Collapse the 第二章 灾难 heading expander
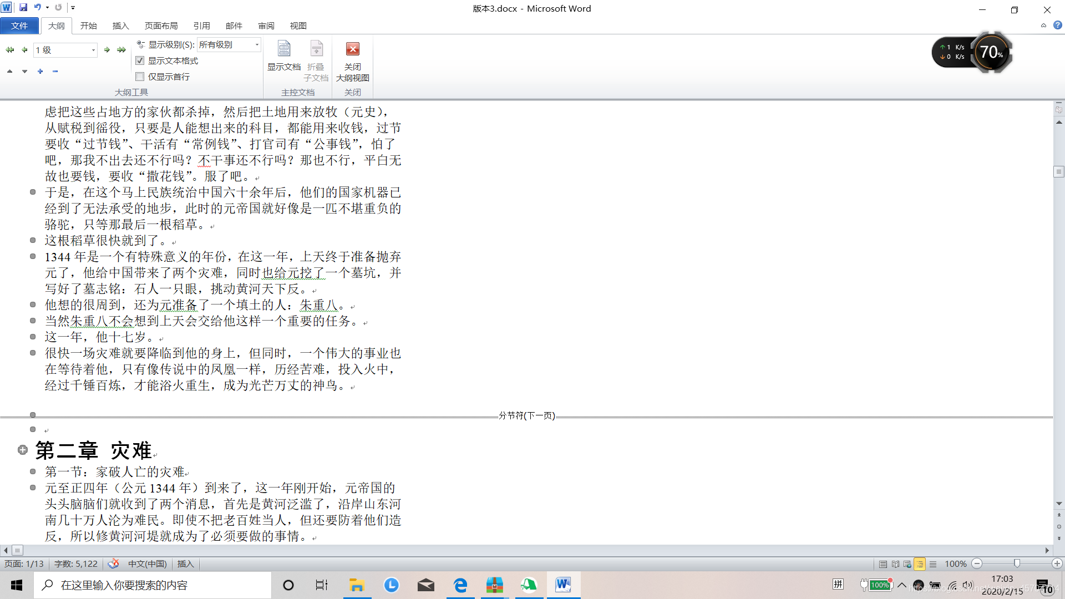Image resolution: width=1065 pixels, height=599 pixels. (23, 450)
